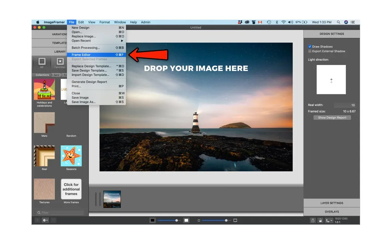The height and width of the screenshot is (244, 391).
Task: Edit the Real width field
Action: click(x=345, y=105)
